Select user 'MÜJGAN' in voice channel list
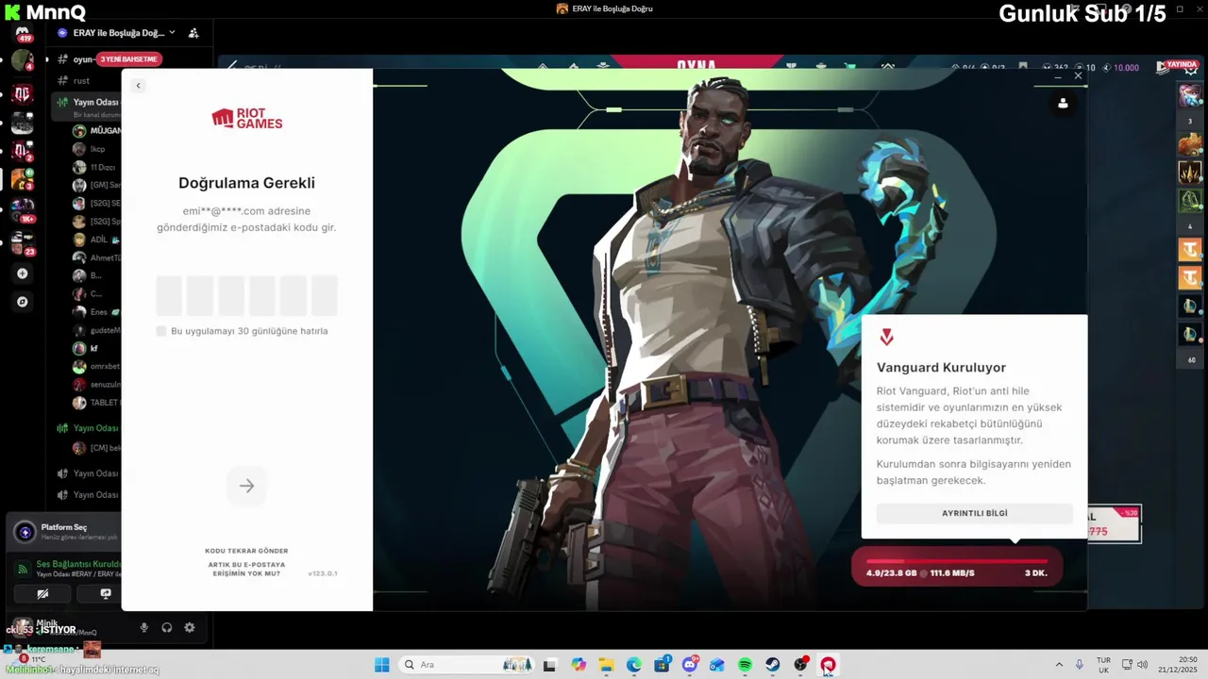 point(96,131)
